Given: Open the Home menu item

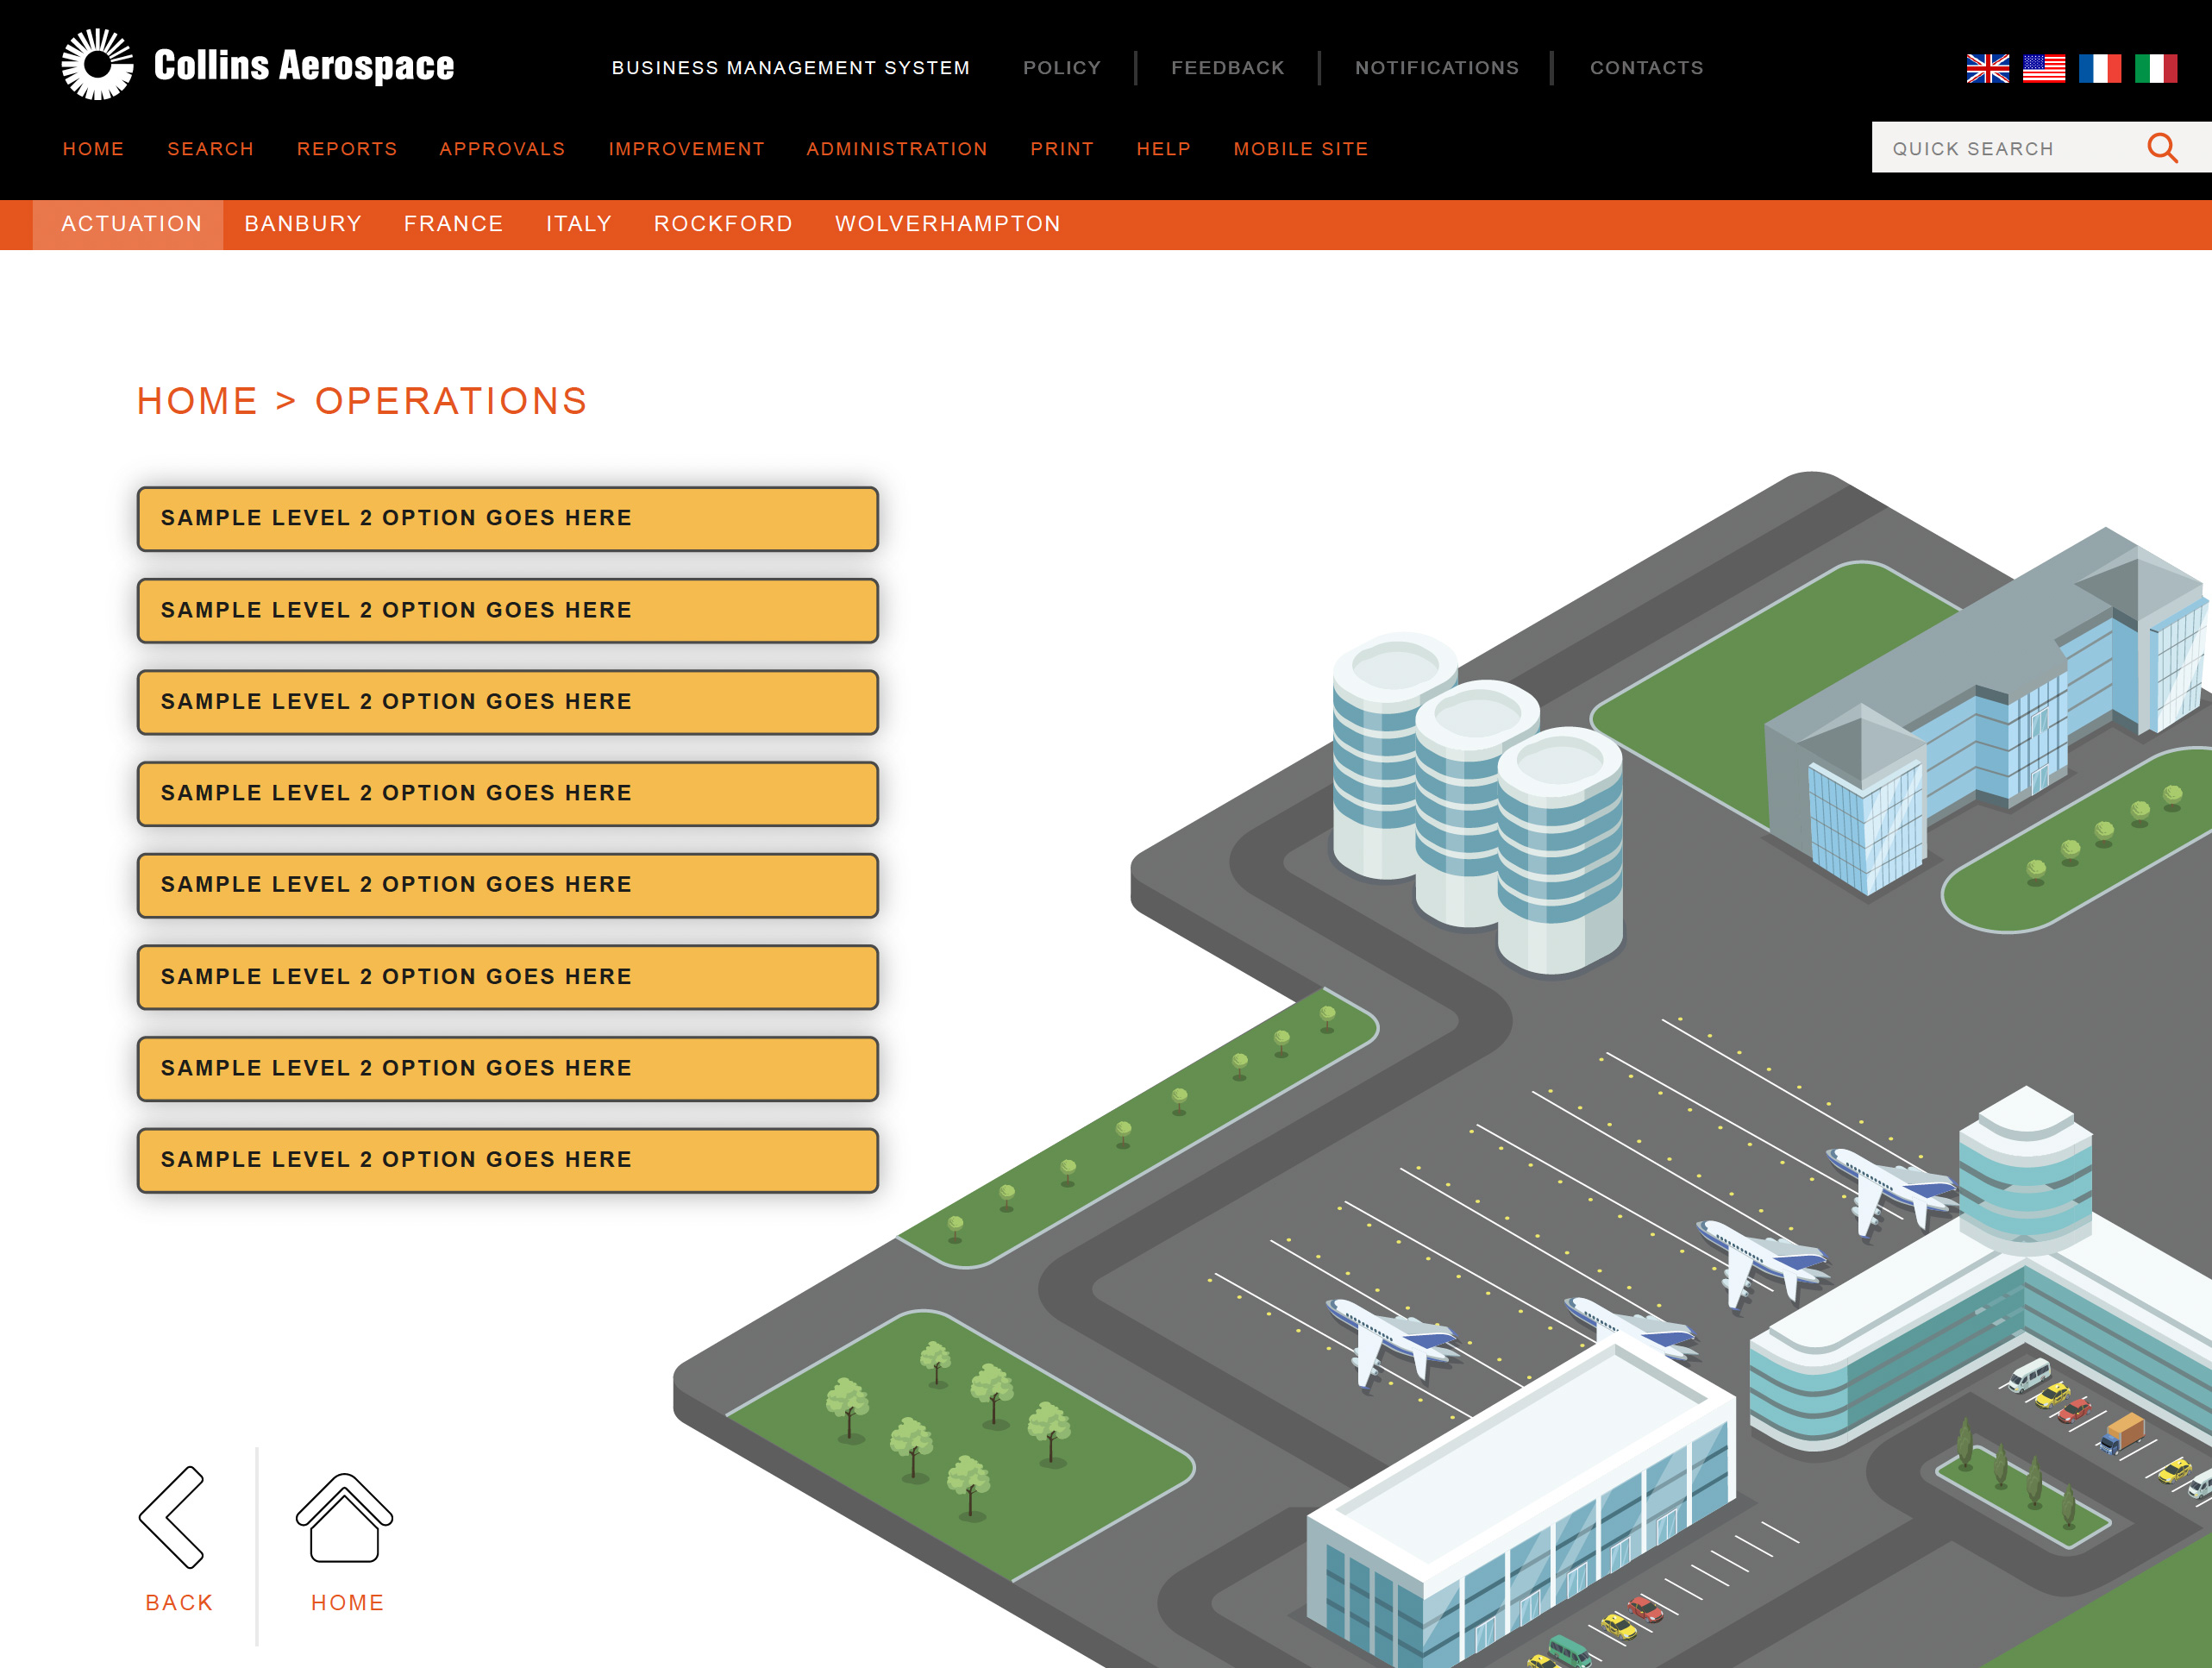Looking at the screenshot, I should [x=93, y=149].
